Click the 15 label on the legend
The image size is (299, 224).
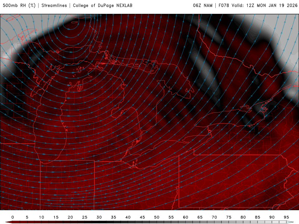(56, 217)
